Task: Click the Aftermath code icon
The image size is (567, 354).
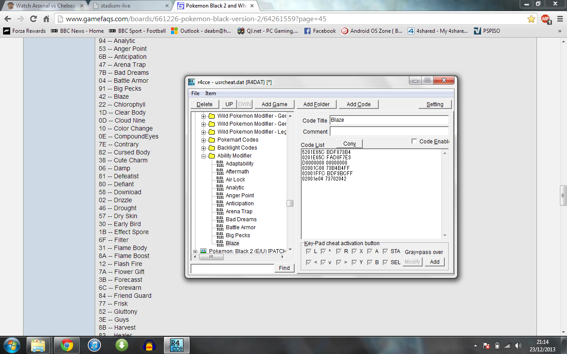Action: pyautogui.click(x=220, y=172)
